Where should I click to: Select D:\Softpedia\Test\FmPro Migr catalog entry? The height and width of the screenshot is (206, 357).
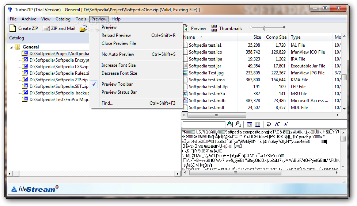tap(59, 100)
